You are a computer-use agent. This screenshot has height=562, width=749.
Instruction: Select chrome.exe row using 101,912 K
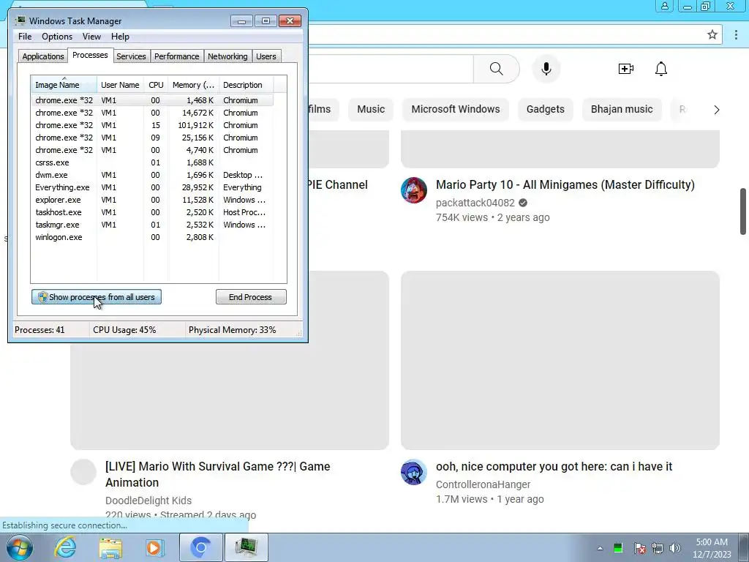pos(152,125)
